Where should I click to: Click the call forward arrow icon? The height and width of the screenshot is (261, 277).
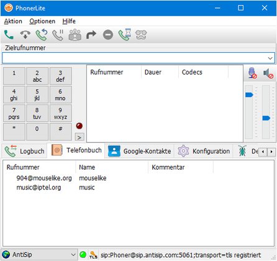click(x=91, y=35)
